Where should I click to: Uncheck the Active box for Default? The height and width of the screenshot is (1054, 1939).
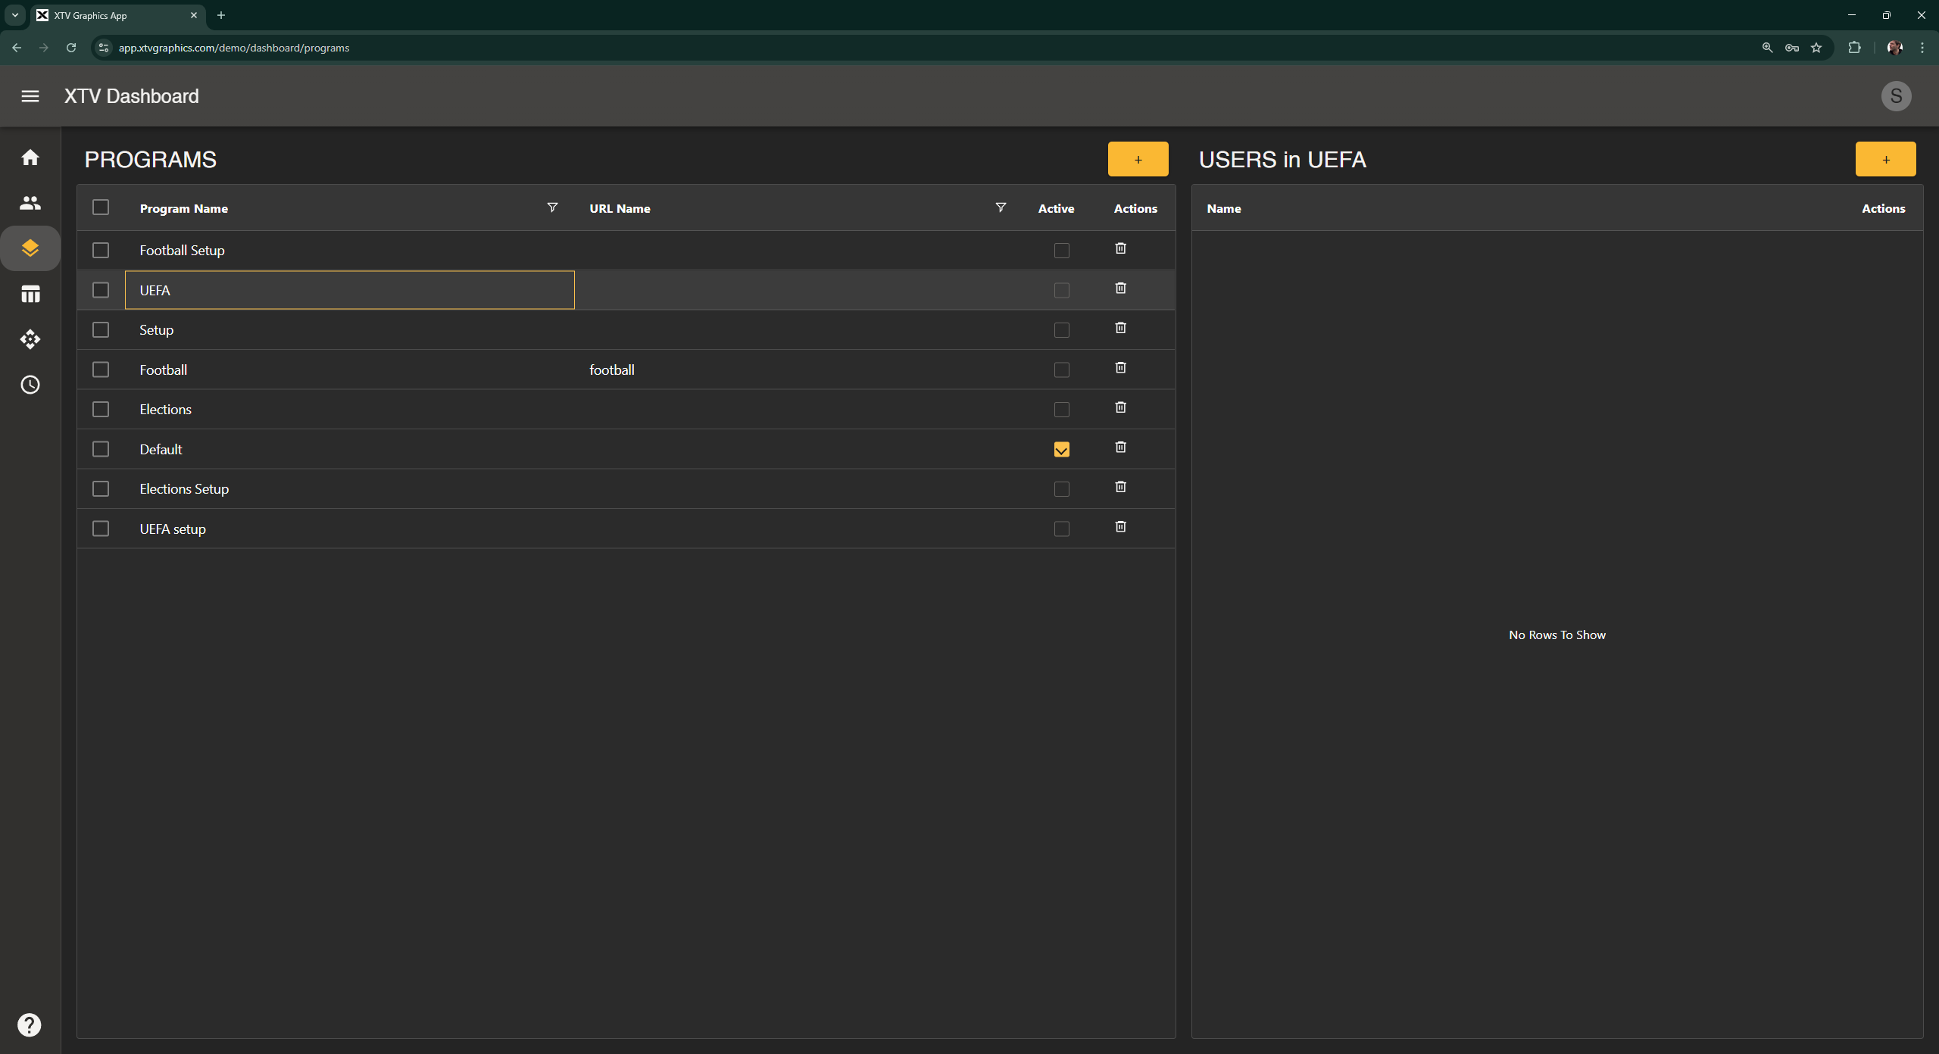pyautogui.click(x=1061, y=450)
